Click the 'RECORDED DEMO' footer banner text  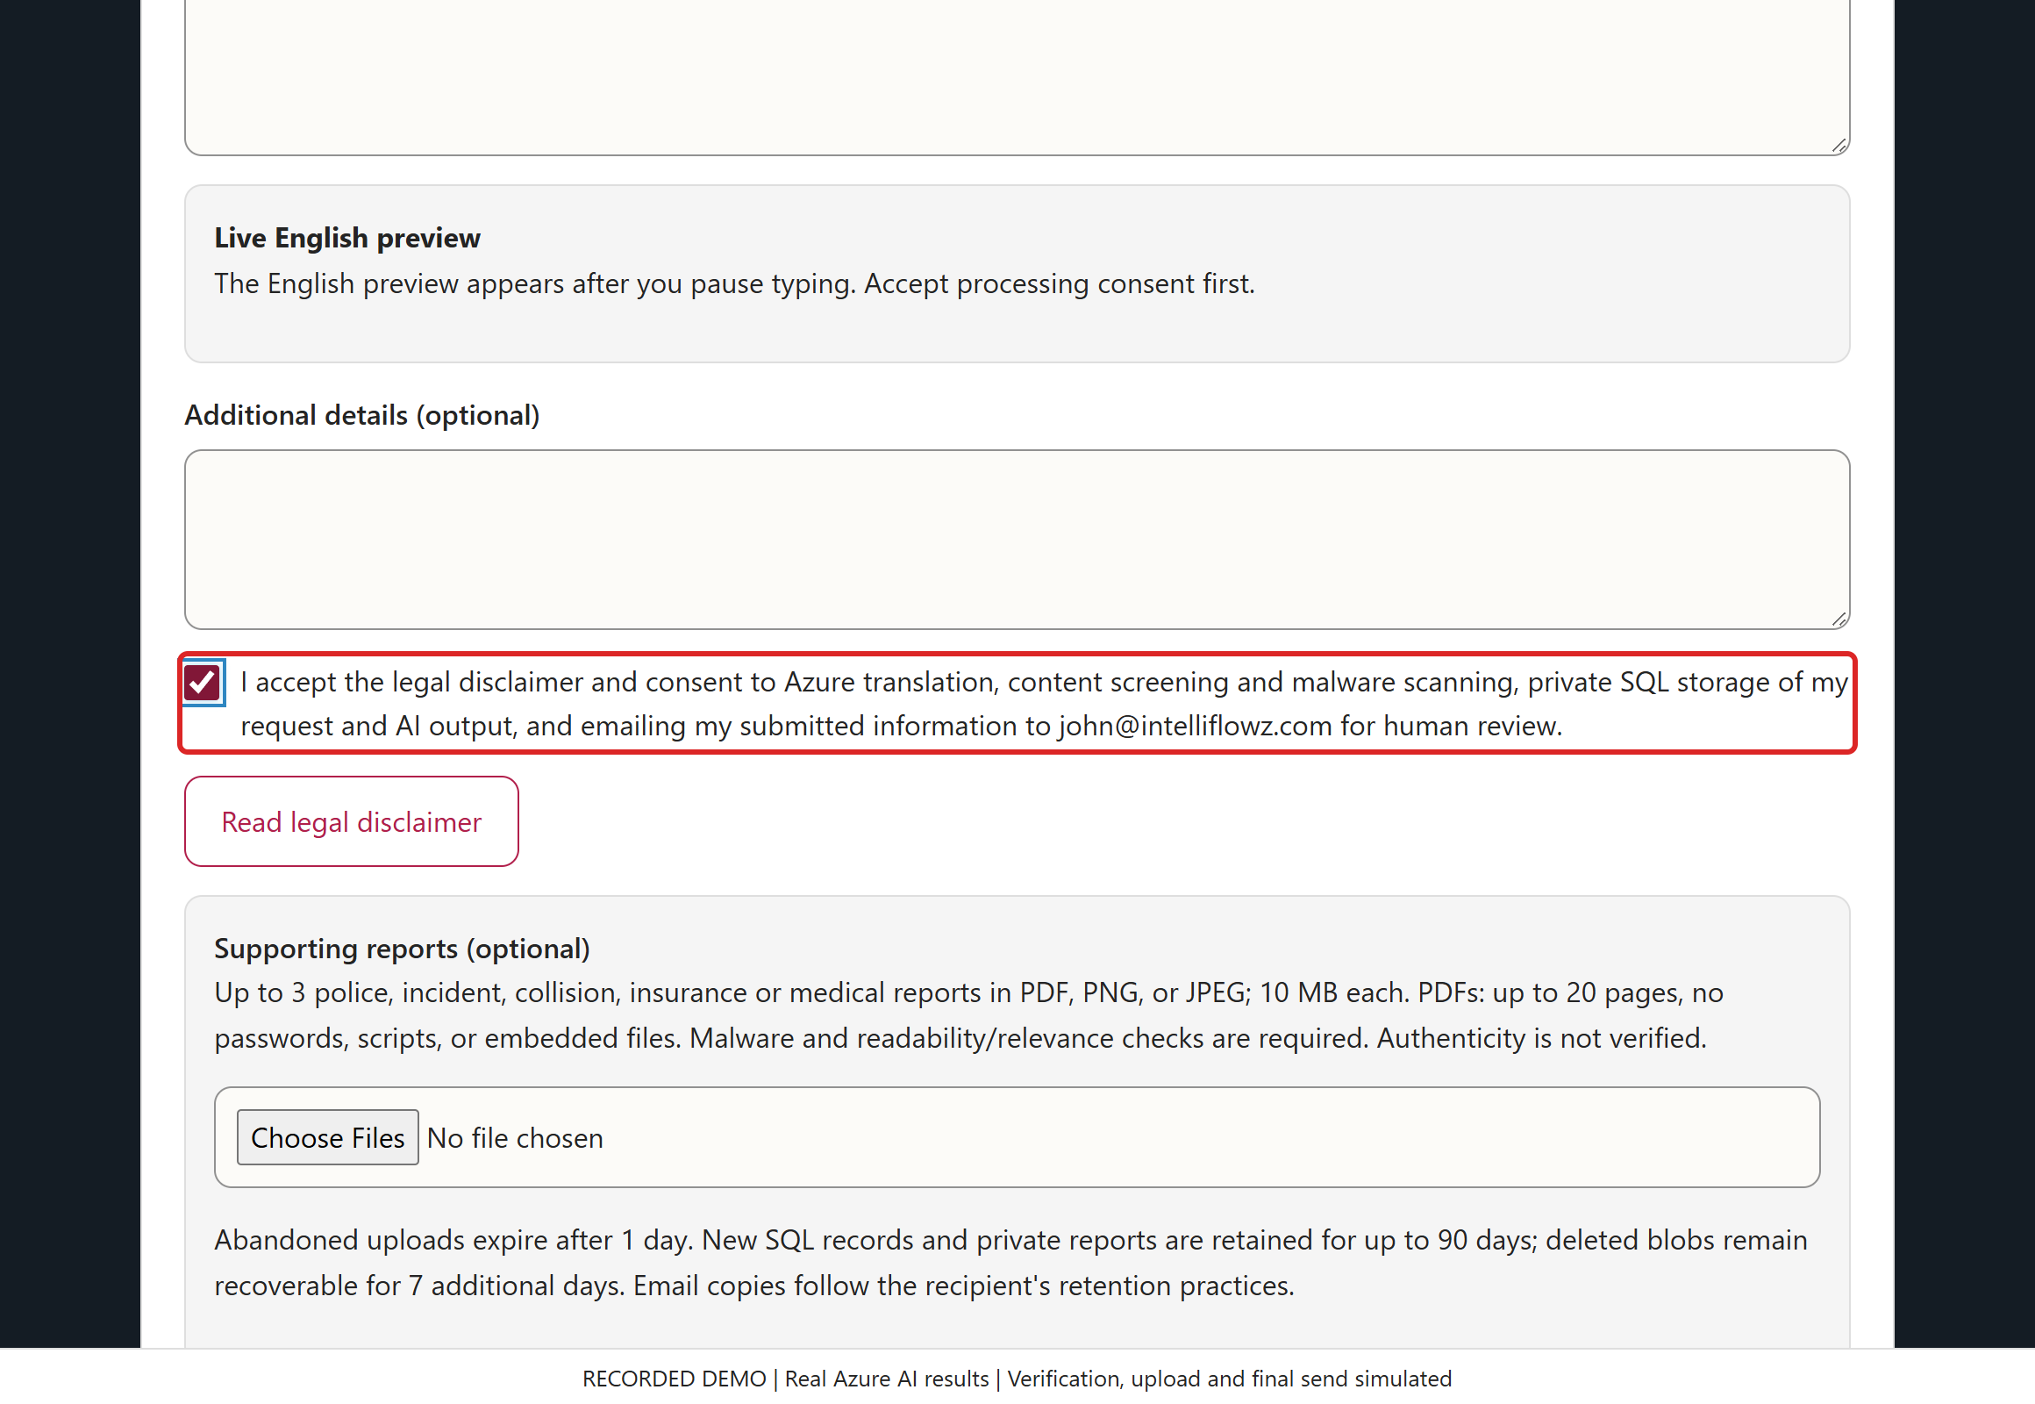(1017, 1379)
